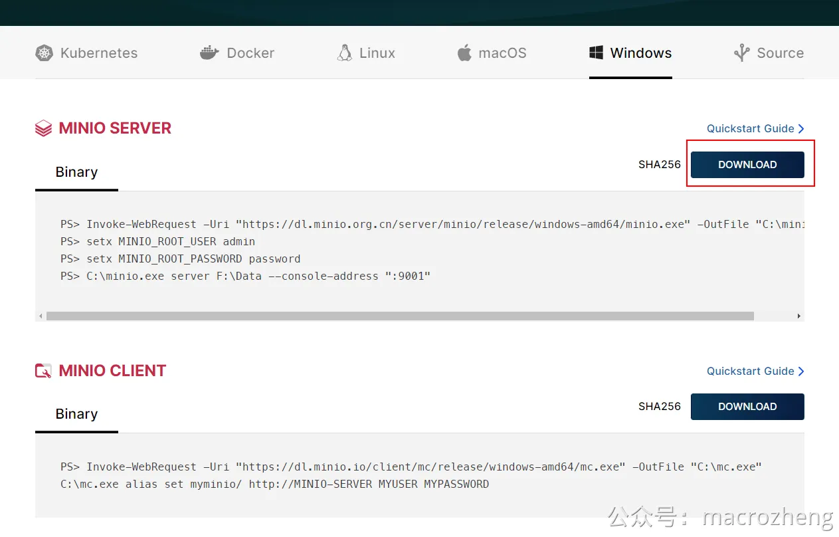Click the Source branch icon
Screen dimensions: 839x537
pos(741,53)
